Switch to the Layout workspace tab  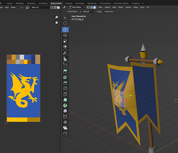(x=9, y=3)
